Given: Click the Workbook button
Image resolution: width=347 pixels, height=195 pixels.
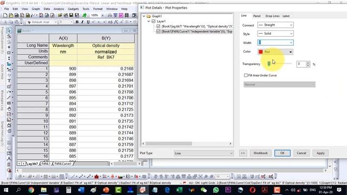Looking at the screenshot, I should [260, 153].
